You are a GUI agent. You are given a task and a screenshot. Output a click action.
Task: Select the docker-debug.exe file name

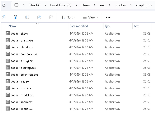pos(22,61)
